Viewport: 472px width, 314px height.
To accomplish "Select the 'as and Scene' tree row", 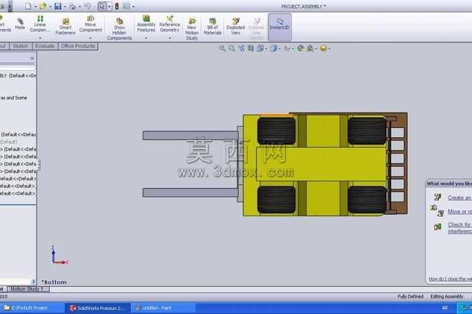I will [13, 98].
